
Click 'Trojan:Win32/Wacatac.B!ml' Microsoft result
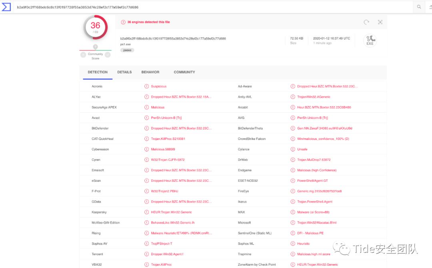click(x=316, y=222)
